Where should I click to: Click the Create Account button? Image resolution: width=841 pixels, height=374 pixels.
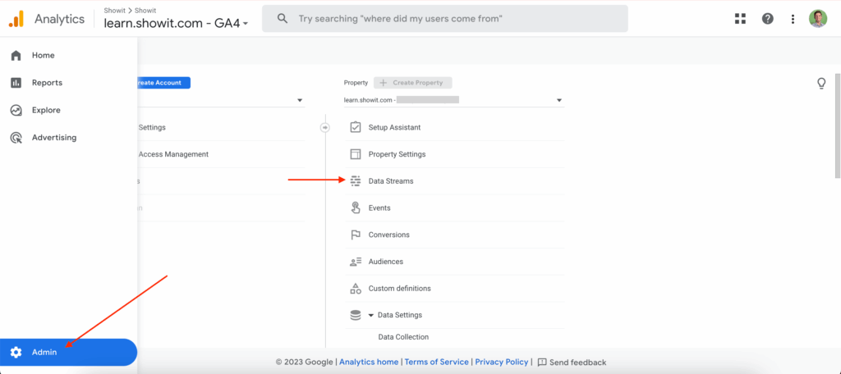pyautogui.click(x=163, y=83)
